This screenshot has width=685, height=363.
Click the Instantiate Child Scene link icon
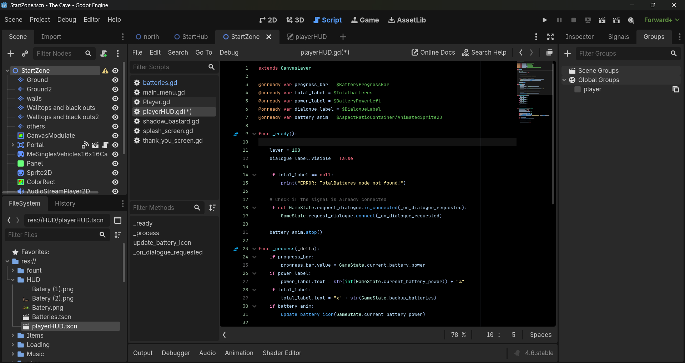pyautogui.click(x=25, y=54)
